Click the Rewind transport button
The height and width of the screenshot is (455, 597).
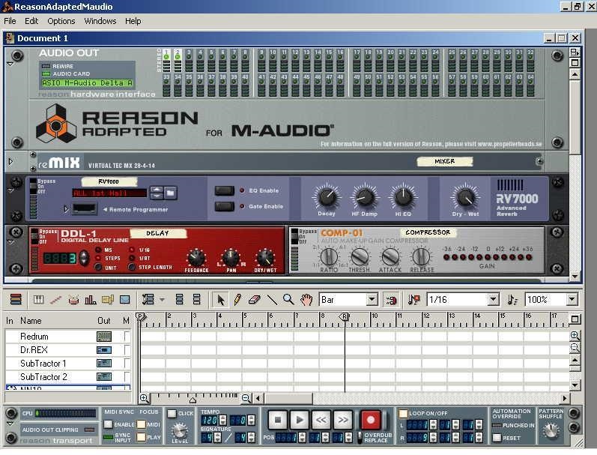coord(321,420)
